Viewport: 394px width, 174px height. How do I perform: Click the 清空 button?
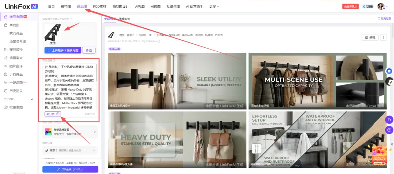click(x=89, y=50)
